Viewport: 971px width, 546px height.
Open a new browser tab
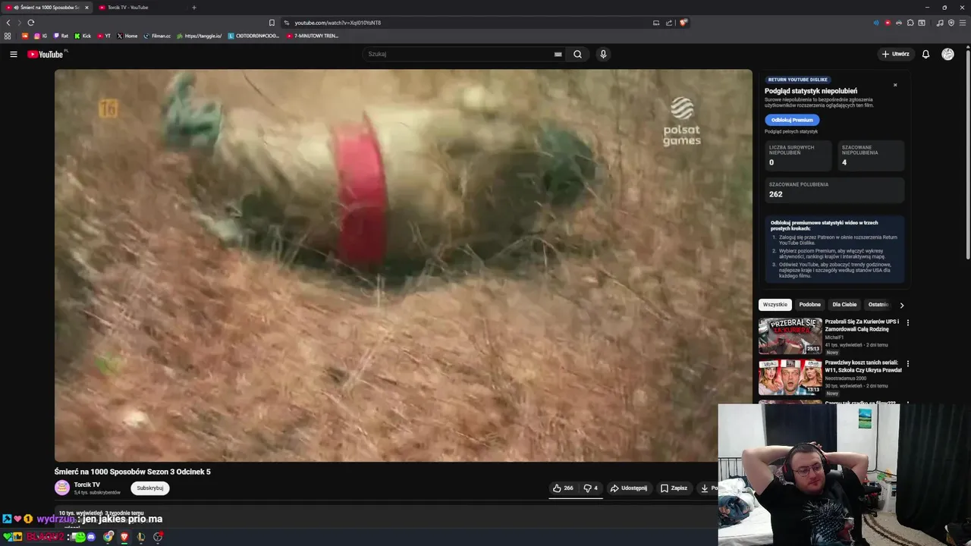tap(193, 8)
